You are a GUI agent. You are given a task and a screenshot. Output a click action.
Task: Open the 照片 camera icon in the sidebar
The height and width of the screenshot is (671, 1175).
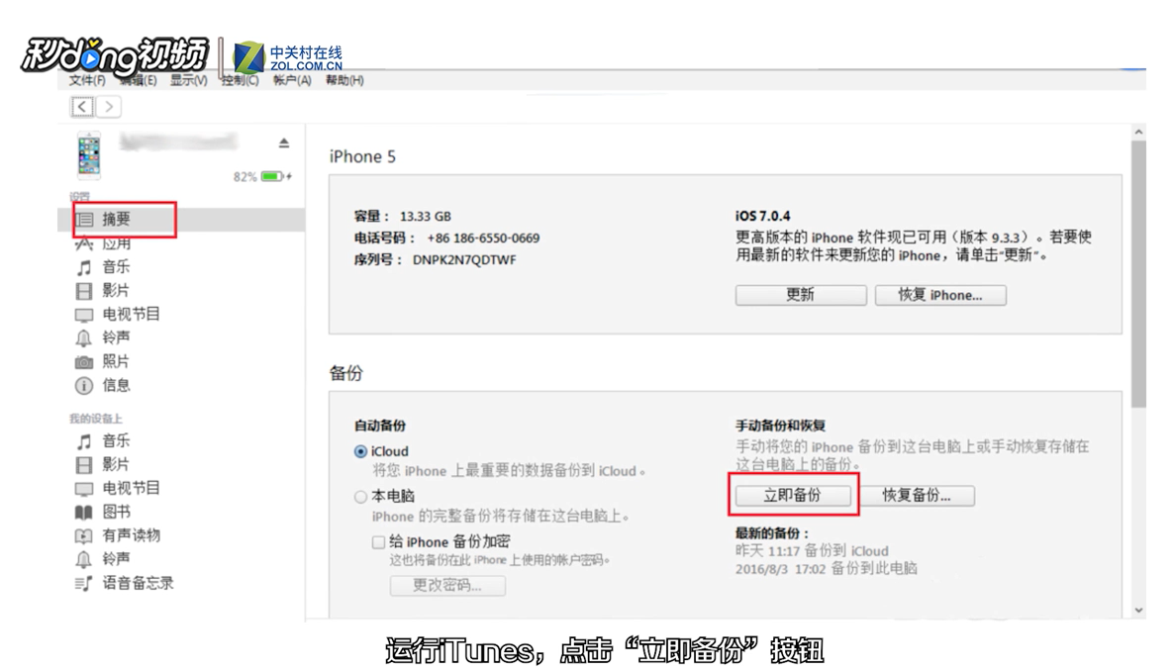84,362
